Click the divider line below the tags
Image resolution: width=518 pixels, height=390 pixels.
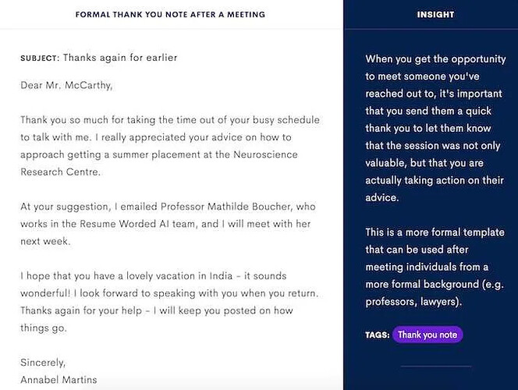pyautogui.click(x=435, y=366)
